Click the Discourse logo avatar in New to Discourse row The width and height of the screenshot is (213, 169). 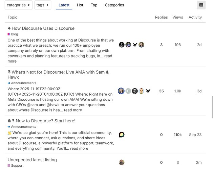point(122,135)
